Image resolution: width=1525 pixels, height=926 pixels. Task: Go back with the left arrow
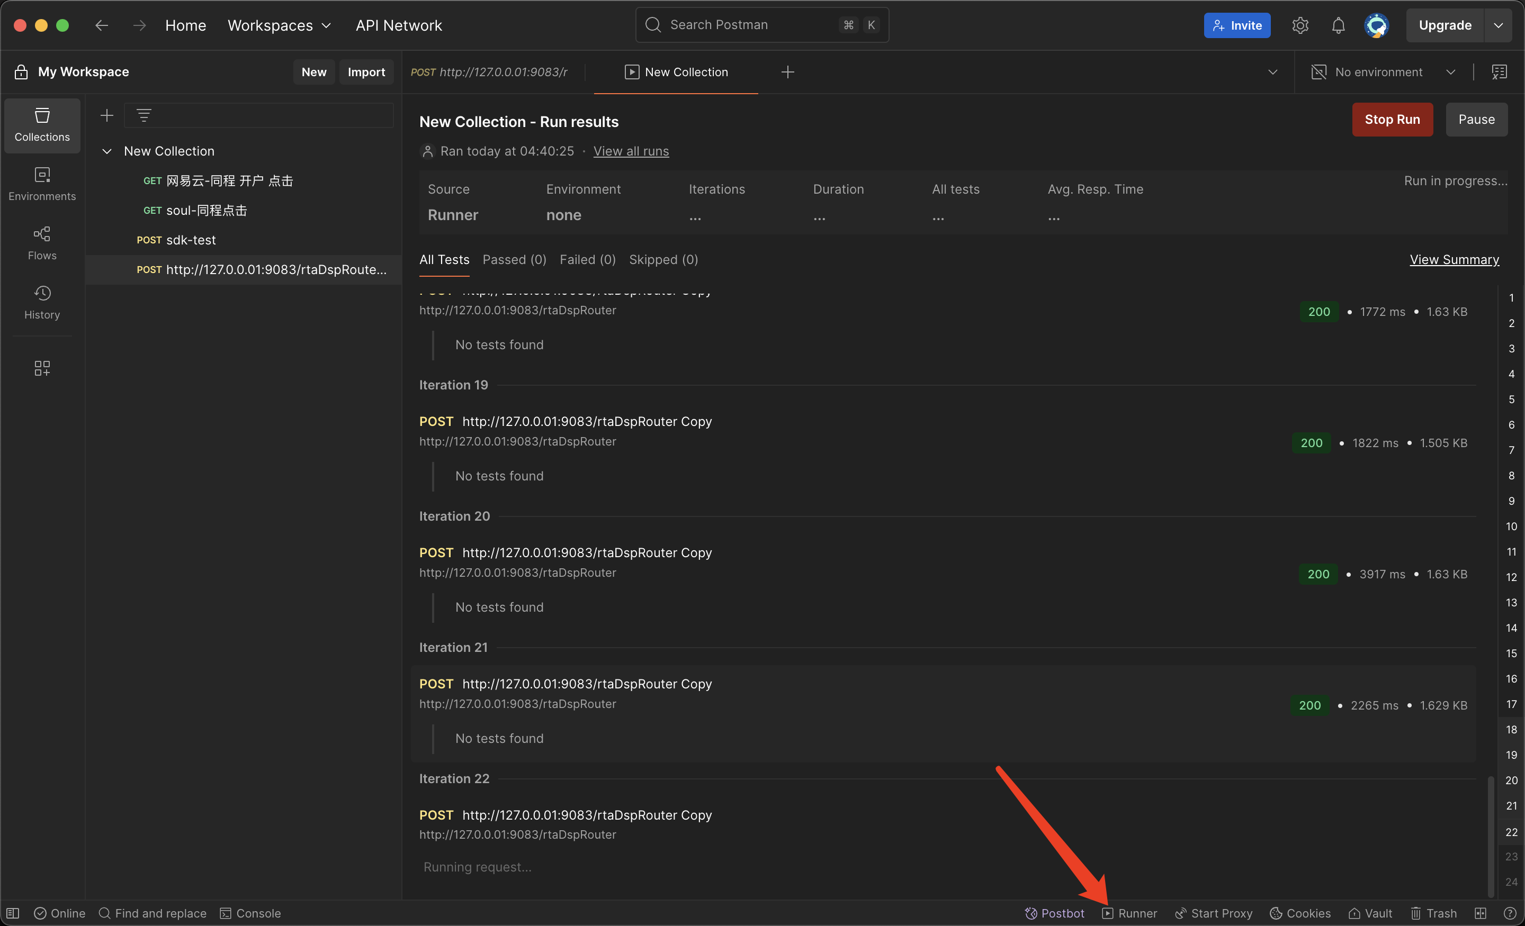[x=102, y=25]
